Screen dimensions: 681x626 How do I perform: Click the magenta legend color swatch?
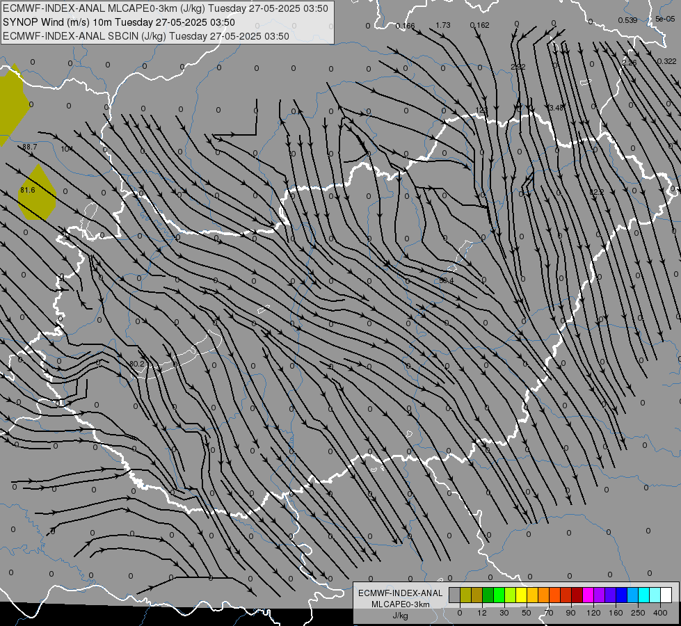tap(588, 595)
